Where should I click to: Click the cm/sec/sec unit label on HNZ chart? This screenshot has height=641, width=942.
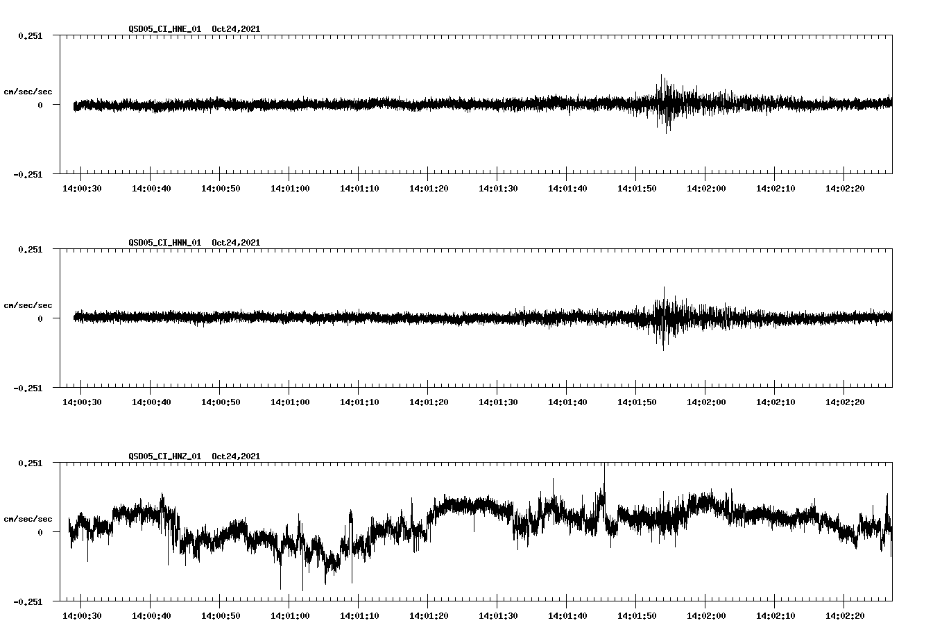coord(28,519)
